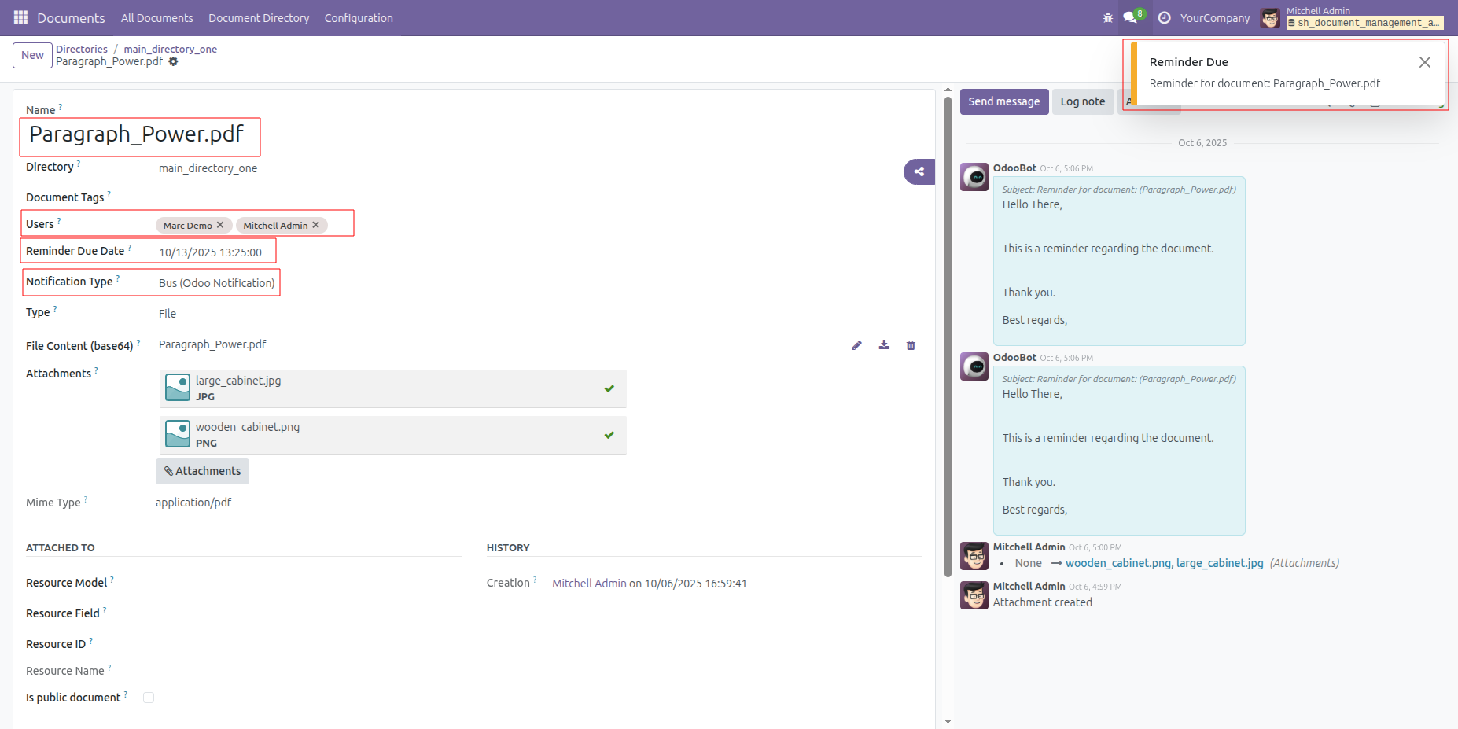Show help tooltip for Notification Type
The image size is (1458, 729).
118,278
